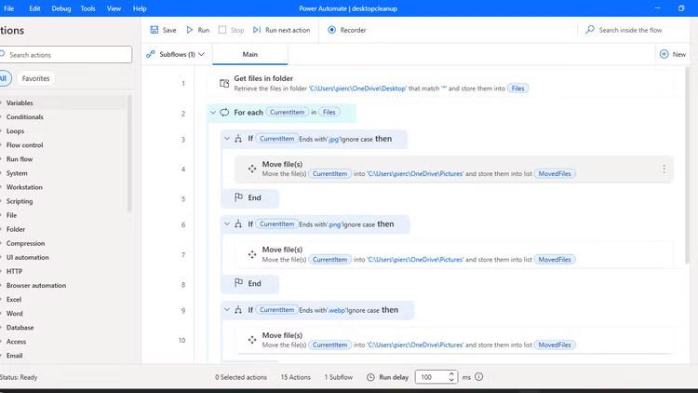This screenshot has height=393, width=698.
Task: Click Run delay info icon
Action: [x=480, y=377]
